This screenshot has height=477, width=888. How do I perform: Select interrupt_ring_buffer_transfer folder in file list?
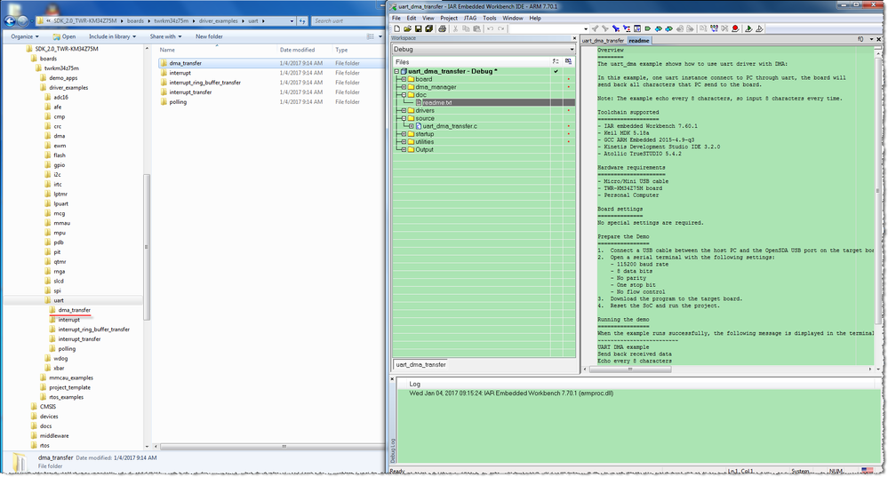click(204, 83)
